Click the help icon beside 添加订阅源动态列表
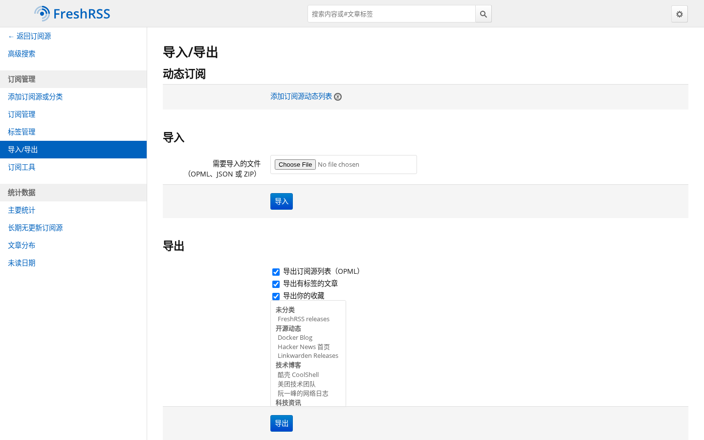The image size is (704, 440). click(x=338, y=97)
